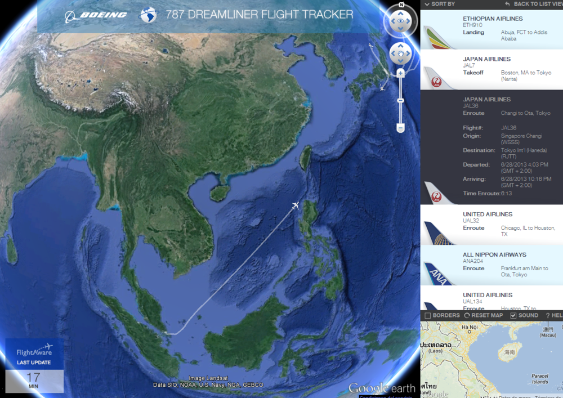Tilt view down using look control arrow
The width and height of the screenshot is (563, 398).
[401, 28]
